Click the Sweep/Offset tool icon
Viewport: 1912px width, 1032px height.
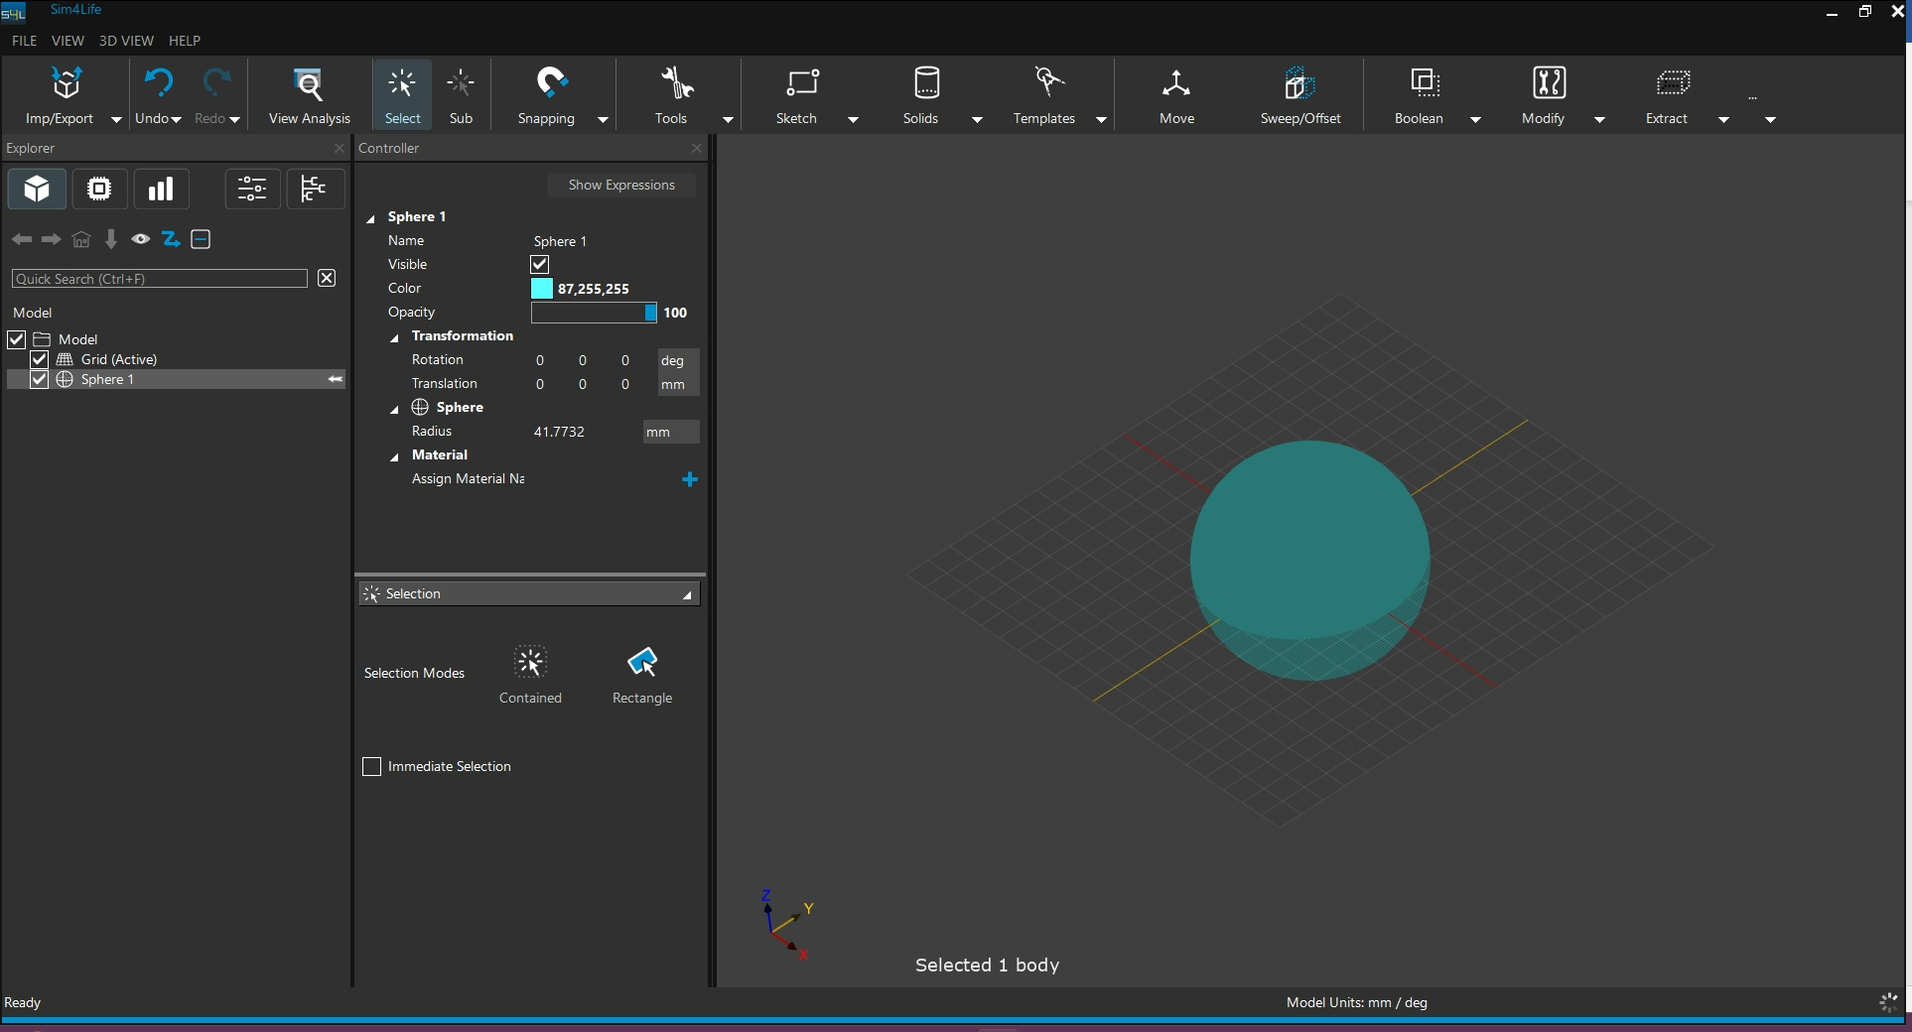click(x=1299, y=84)
